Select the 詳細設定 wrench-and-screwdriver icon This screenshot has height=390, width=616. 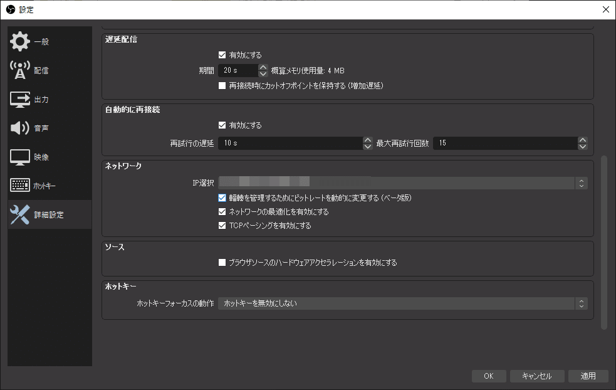pyautogui.click(x=20, y=214)
